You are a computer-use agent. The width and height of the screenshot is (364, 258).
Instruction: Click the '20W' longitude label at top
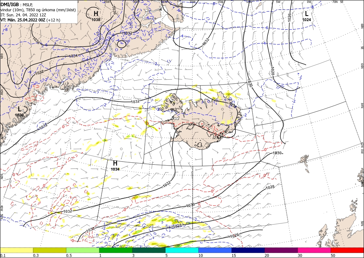point(192,2)
